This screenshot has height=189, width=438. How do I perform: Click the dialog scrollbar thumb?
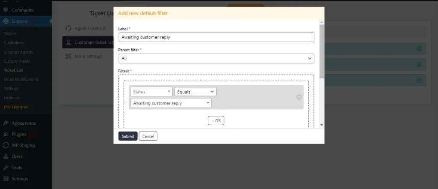(322, 51)
